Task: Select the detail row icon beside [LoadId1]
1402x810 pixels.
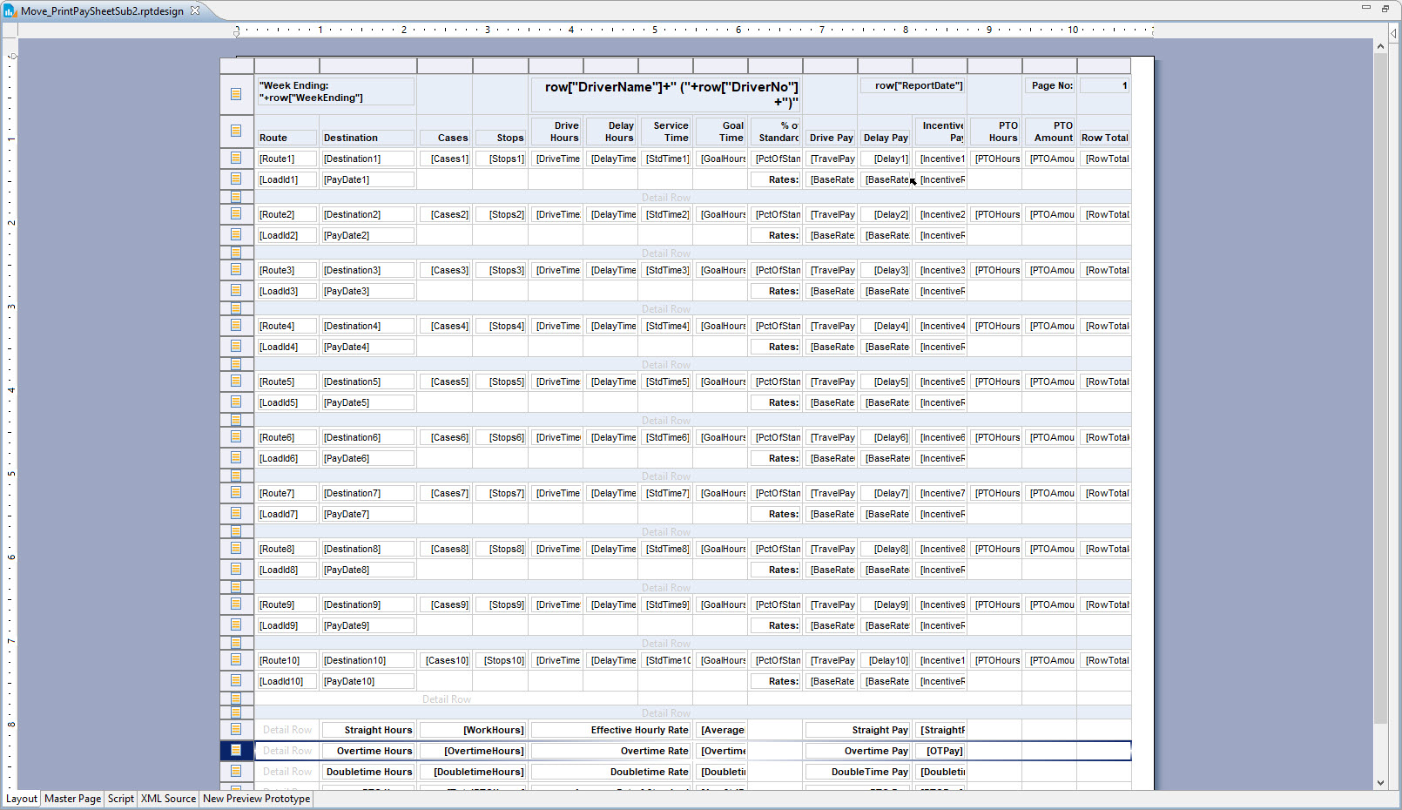Action: coord(236,179)
